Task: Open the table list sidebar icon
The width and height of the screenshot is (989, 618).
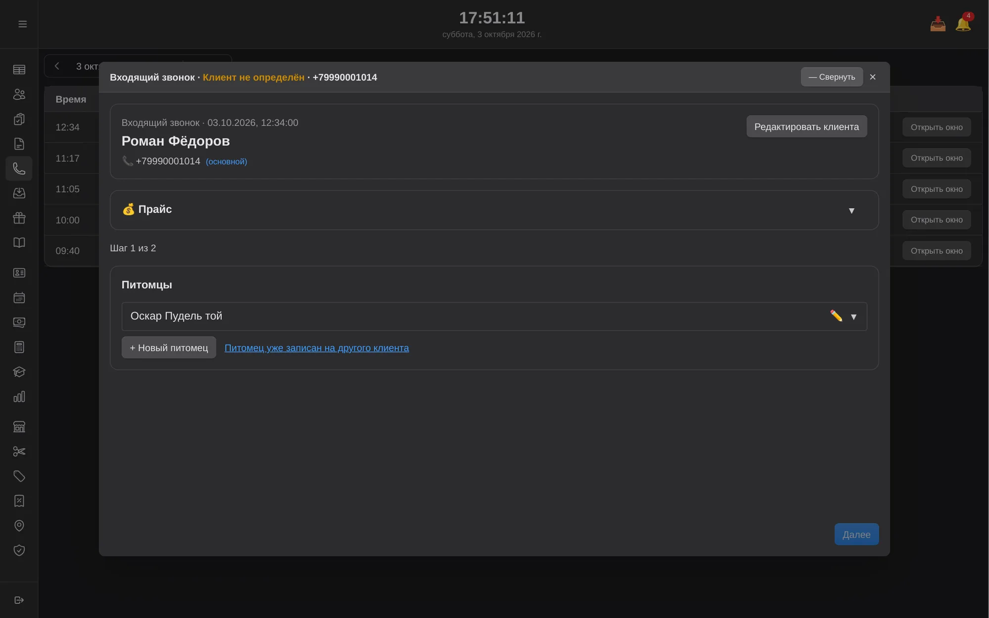Action: coord(19,70)
